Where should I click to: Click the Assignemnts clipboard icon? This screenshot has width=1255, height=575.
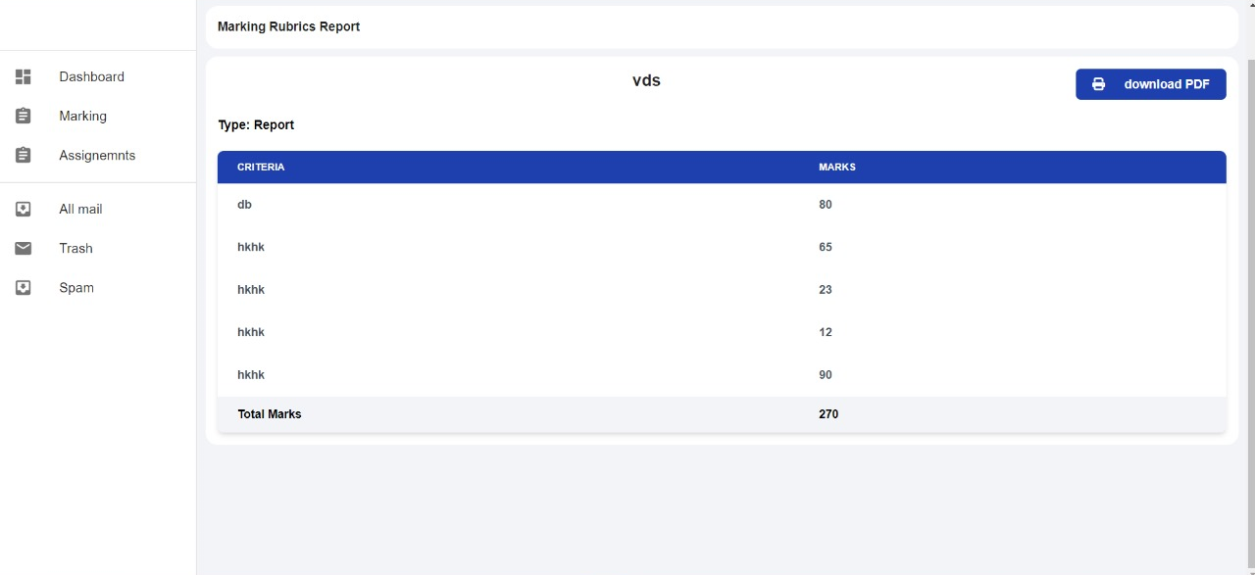click(x=23, y=155)
